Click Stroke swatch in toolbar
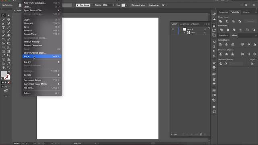This screenshot has width=258, height=145. 7,77
